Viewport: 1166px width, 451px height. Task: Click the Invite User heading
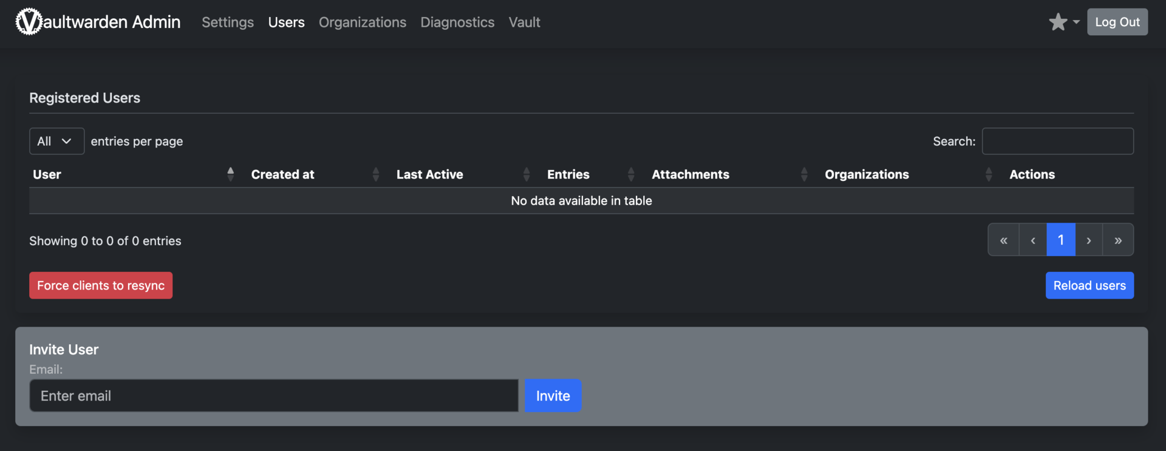64,350
